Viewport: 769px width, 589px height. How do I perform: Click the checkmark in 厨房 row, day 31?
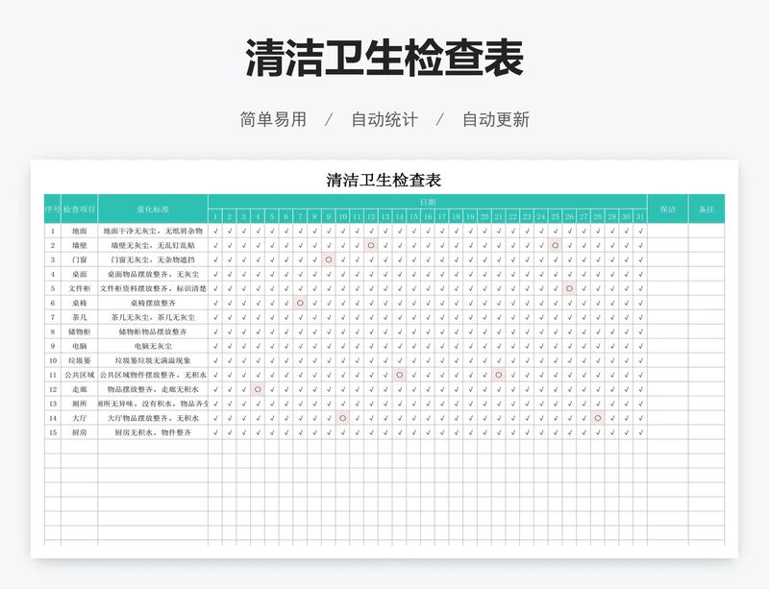[640, 432]
